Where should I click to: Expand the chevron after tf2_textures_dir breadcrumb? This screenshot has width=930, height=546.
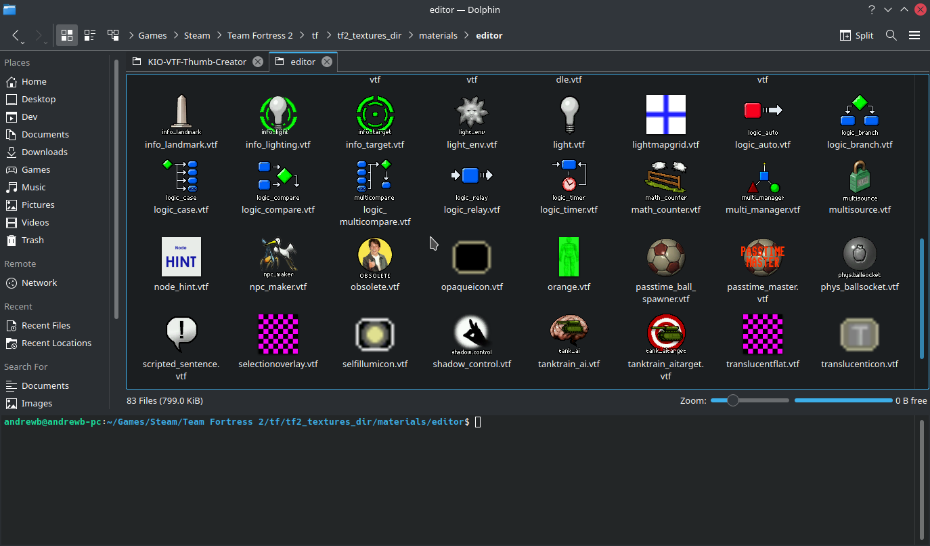tap(411, 35)
